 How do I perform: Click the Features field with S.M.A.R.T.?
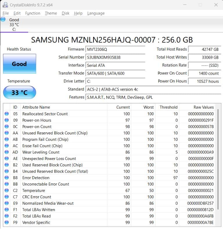click(x=153, y=97)
